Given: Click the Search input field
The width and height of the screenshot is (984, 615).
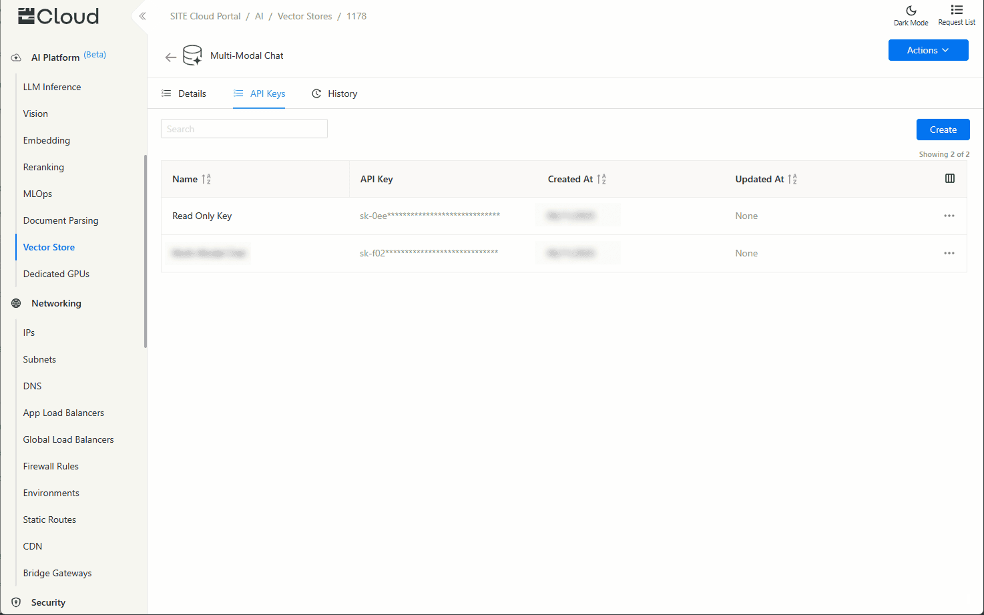Looking at the screenshot, I should point(244,129).
